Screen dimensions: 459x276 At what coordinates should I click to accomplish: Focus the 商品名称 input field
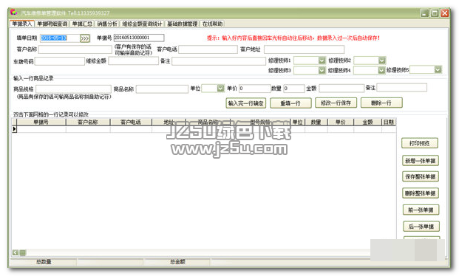pos(162,89)
